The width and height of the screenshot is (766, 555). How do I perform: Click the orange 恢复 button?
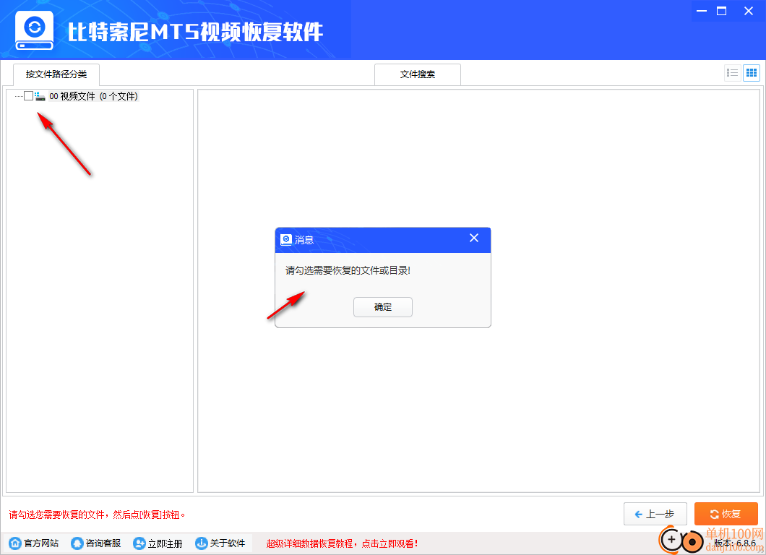point(726,514)
